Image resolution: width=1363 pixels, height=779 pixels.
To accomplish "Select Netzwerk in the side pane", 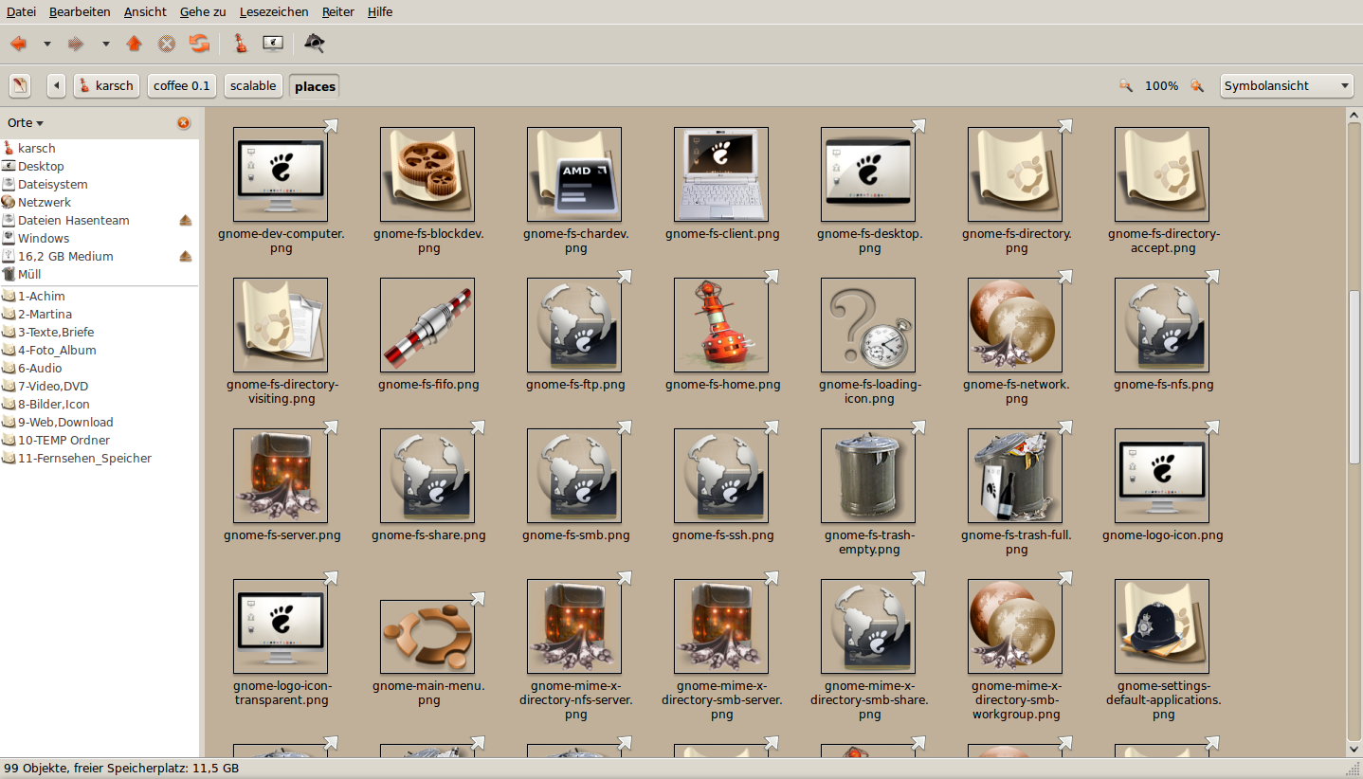I will tap(100, 202).
